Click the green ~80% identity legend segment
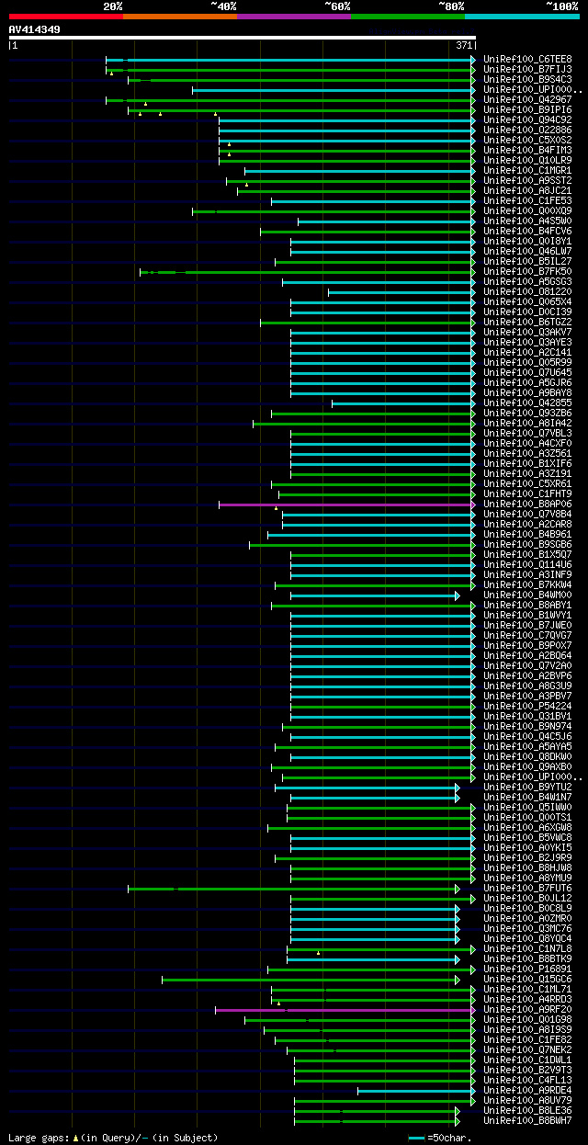 (x=408, y=17)
